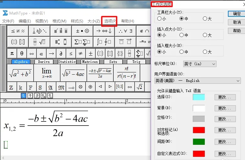Insert the pi symbol from the small bar
Viewport: 245px width, 160px height.
pyautogui.click(x=12, y=53)
